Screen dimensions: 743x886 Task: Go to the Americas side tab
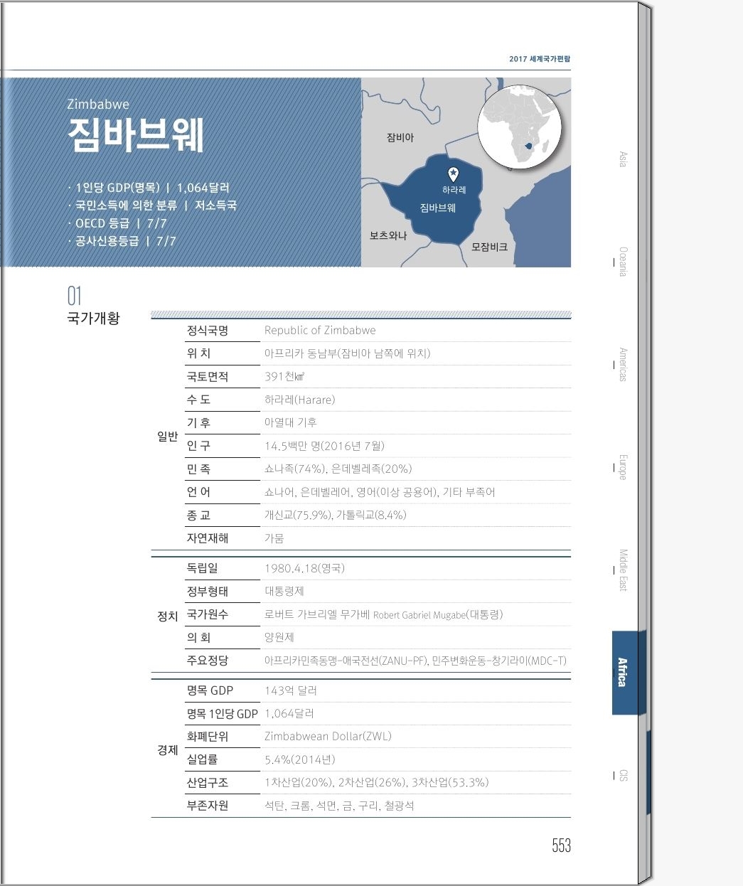pos(623,364)
